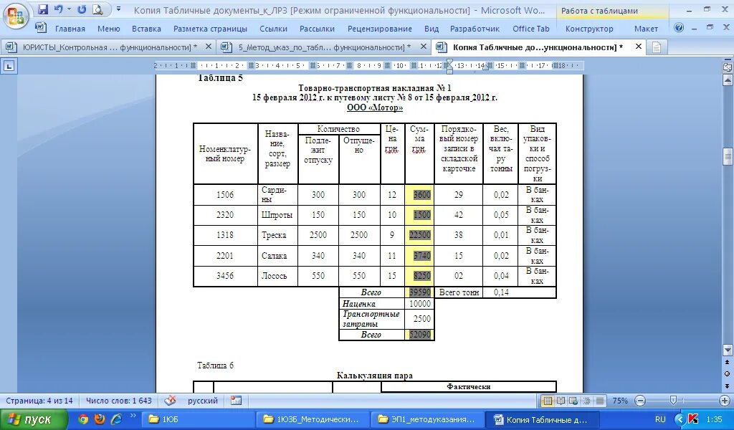Close the 5_Метод_указ_по_табл document tab
The image size is (734, 430).
click(x=423, y=47)
